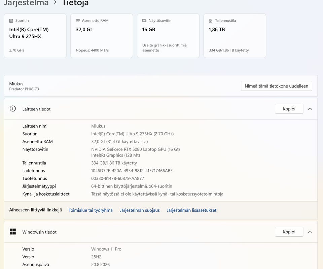Viewport: 323px width, 269px height.
Task: Open the Näyttösovitin 16 GB card
Action: [168, 36]
